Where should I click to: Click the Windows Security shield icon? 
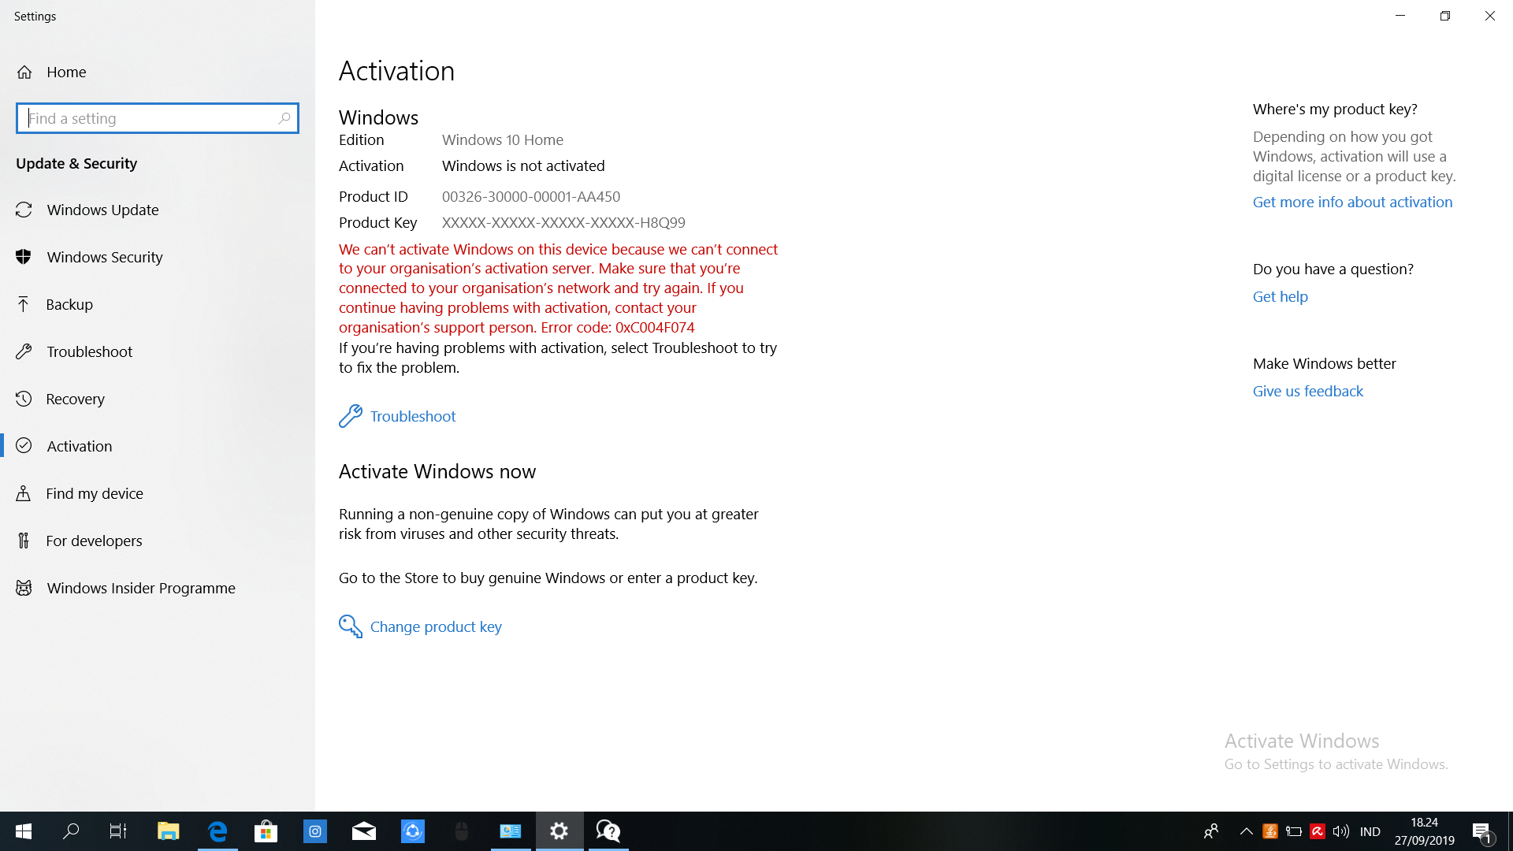[24, 257]
